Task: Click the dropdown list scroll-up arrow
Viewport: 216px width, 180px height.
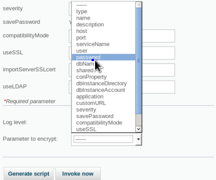Action: point(139,5)
